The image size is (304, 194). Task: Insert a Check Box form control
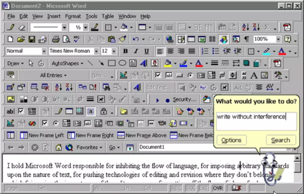click(x=158, y=75)
